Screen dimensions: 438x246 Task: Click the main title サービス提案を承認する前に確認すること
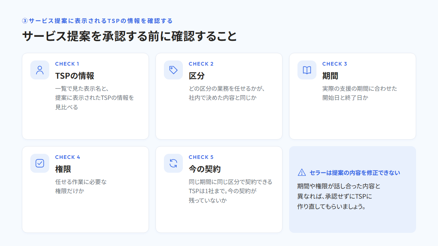point(130,36)
